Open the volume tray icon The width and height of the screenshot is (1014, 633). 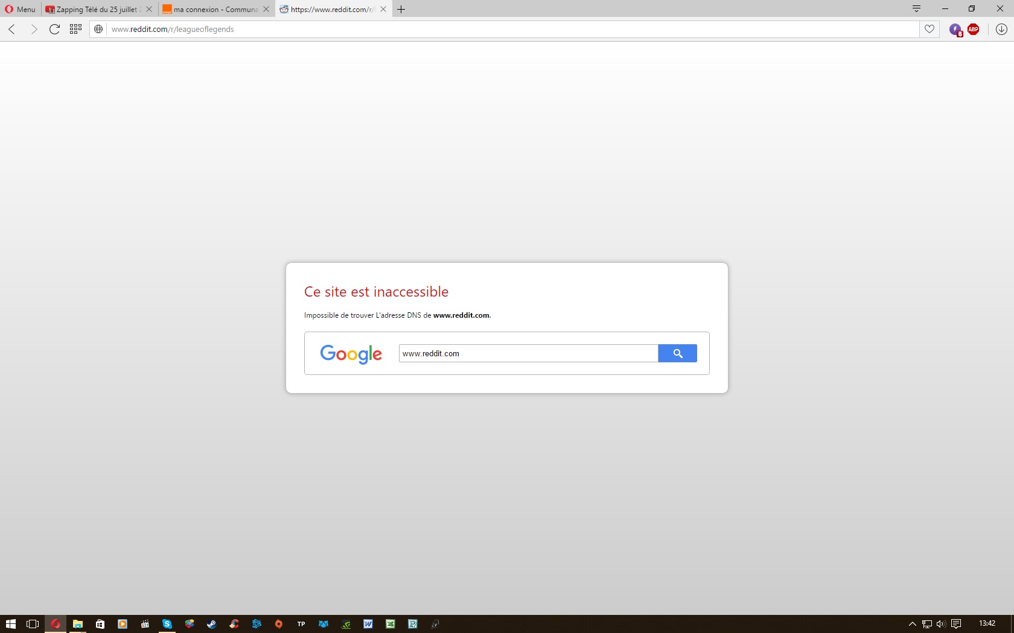pos(941,624)
